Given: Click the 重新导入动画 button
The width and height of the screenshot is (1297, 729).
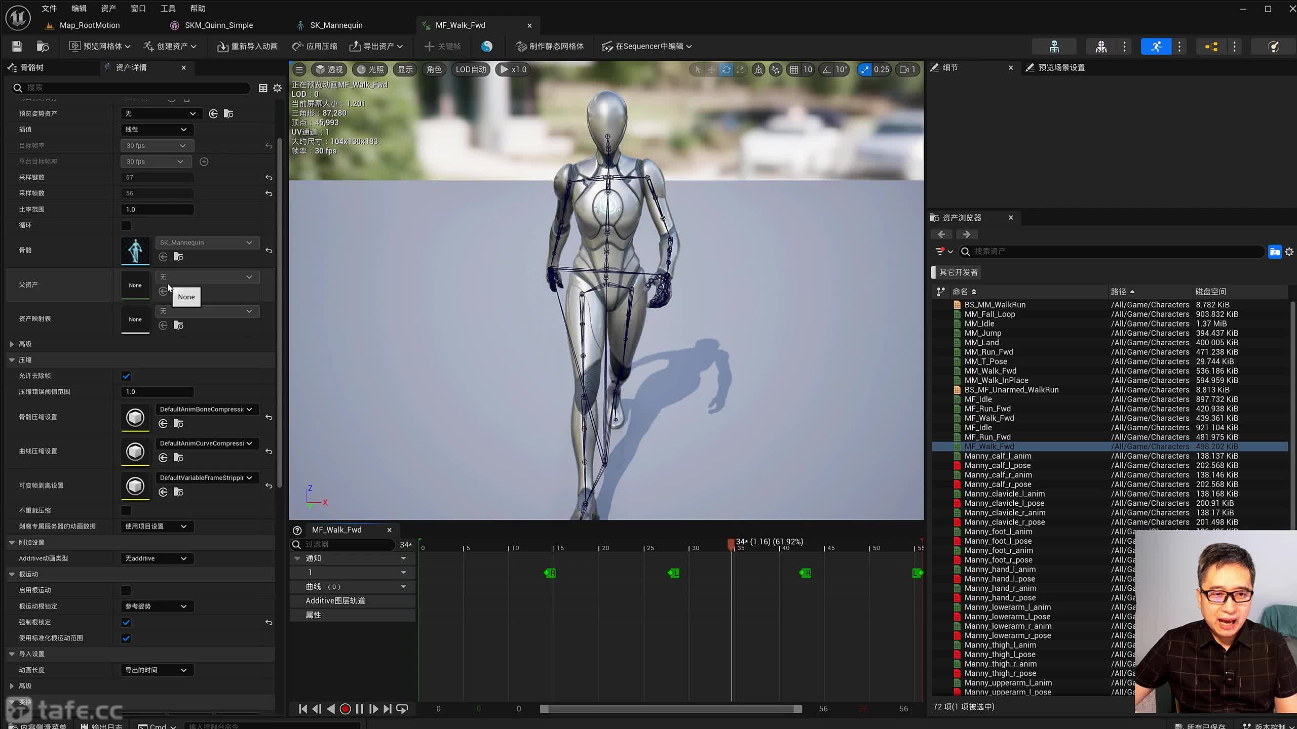Looking at the screenshot, I should 248,46.
